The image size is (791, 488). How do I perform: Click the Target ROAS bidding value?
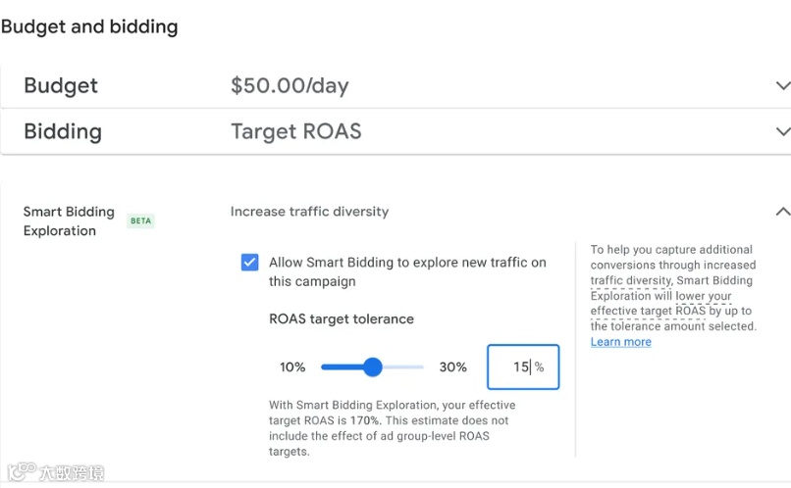(295, 131)
